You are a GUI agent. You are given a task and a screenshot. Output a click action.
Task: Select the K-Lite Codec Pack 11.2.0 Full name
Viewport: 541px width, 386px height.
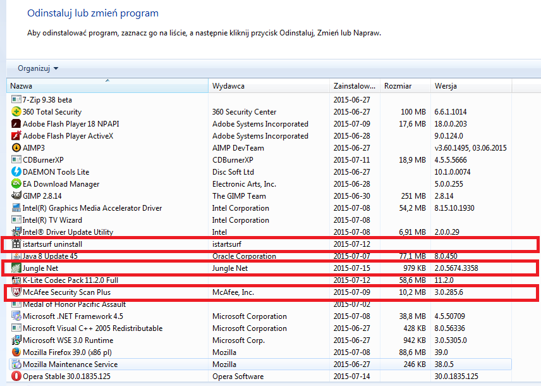70,280
